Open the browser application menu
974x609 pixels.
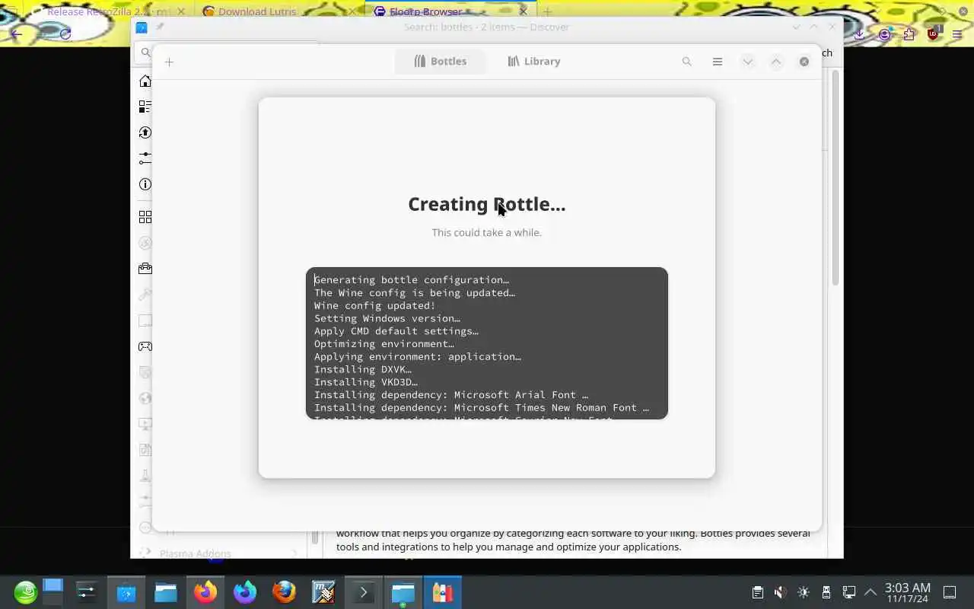tap(957, 34)
